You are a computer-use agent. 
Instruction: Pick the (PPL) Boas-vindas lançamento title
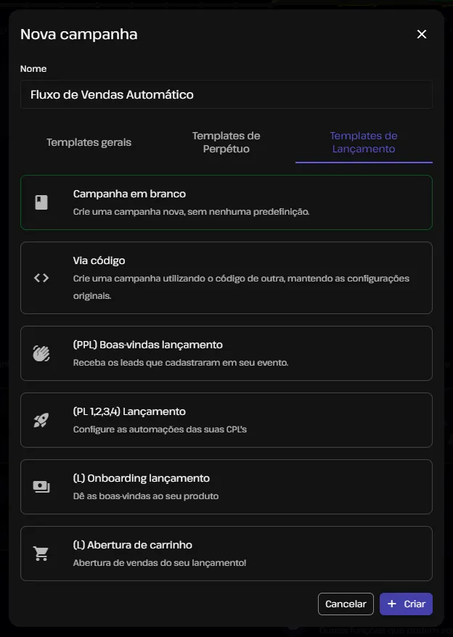148,345
